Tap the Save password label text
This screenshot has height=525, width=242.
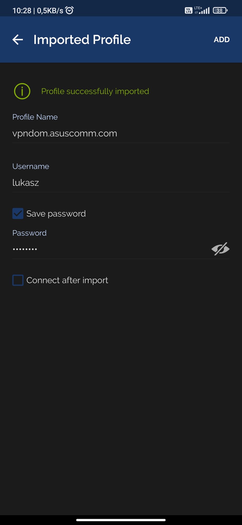point(56,214)
